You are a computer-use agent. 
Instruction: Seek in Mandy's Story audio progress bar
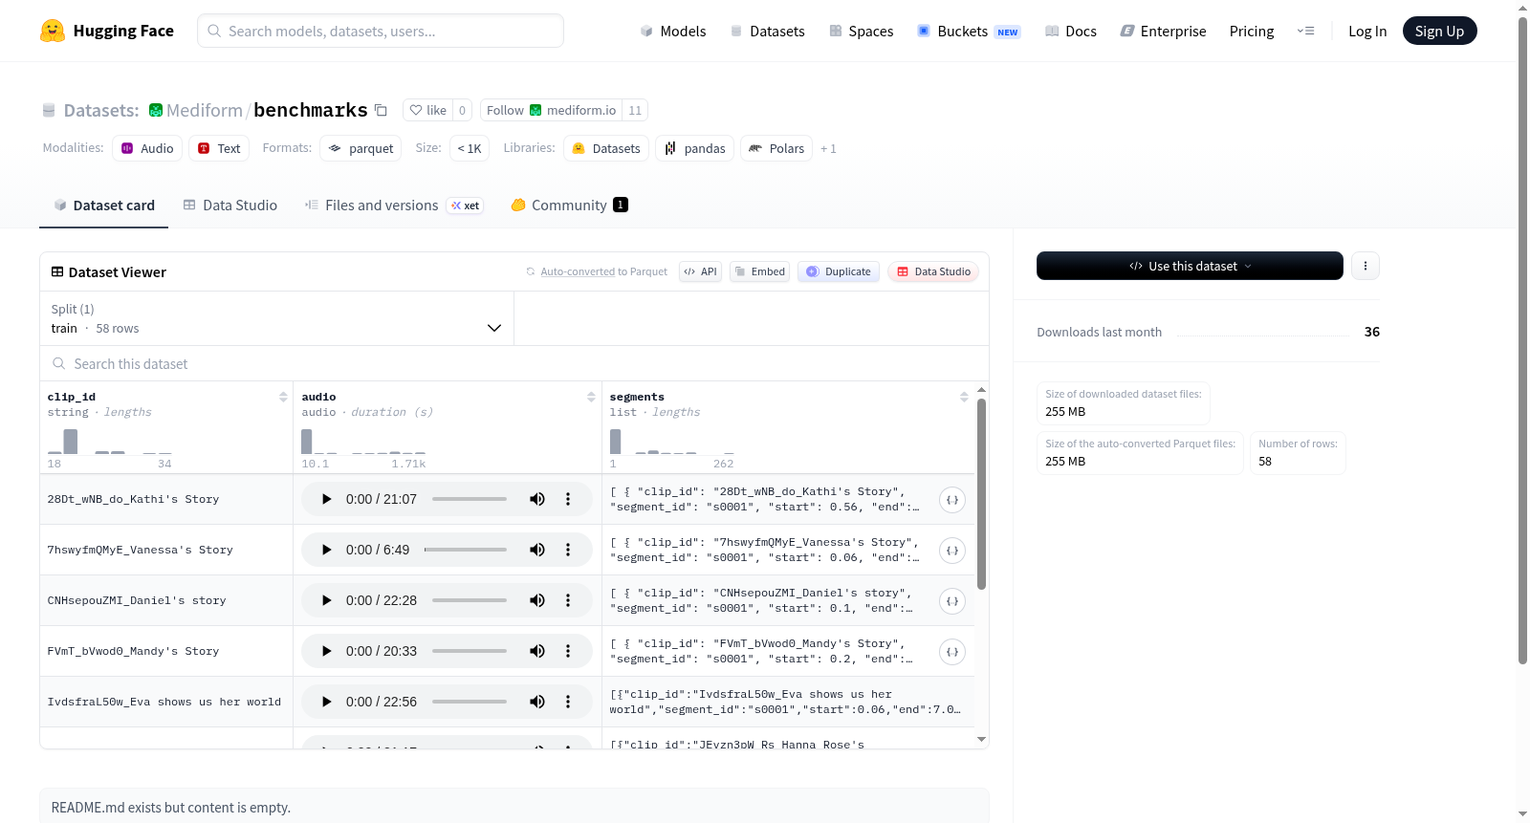coord(470,651)
